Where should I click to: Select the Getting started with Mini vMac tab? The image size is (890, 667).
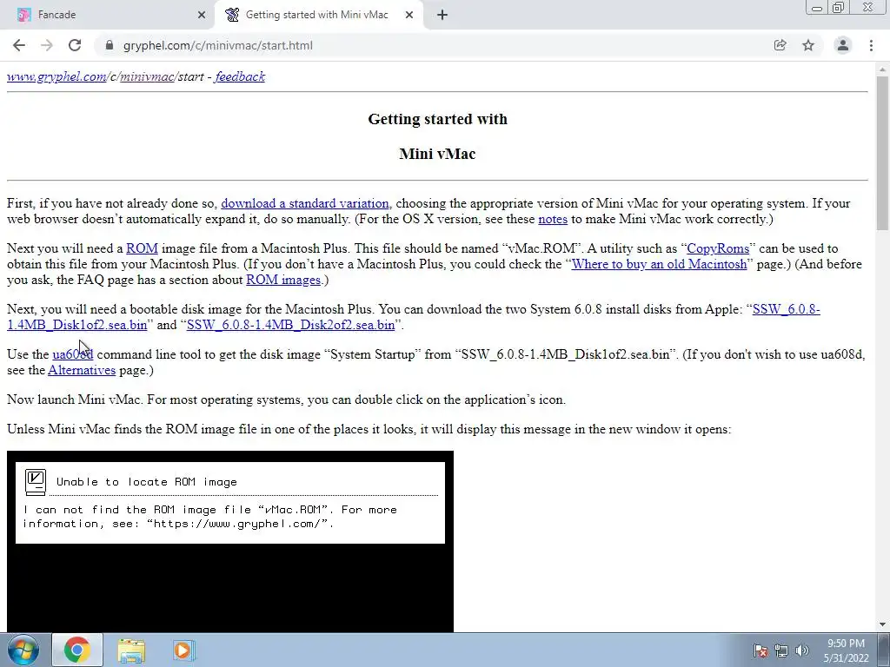tap(320, 15)
